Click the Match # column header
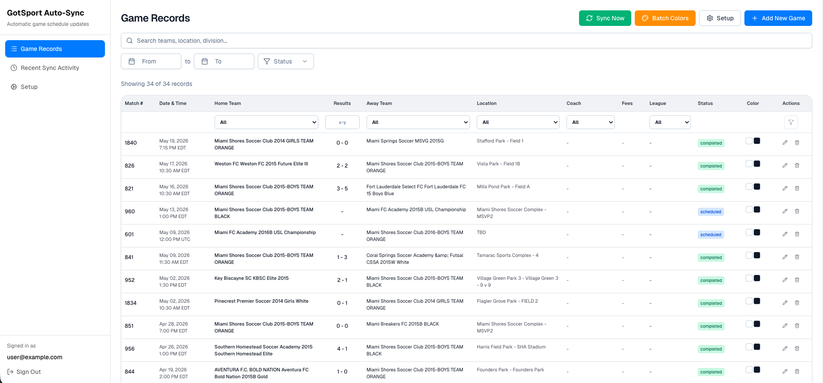The width and height of the screenshot is (823, 383). [134, 103]
